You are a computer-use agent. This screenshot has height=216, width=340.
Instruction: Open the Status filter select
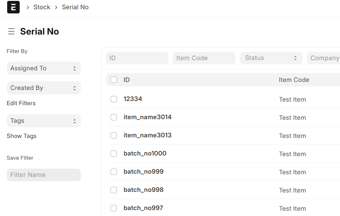tap(271, 58)
